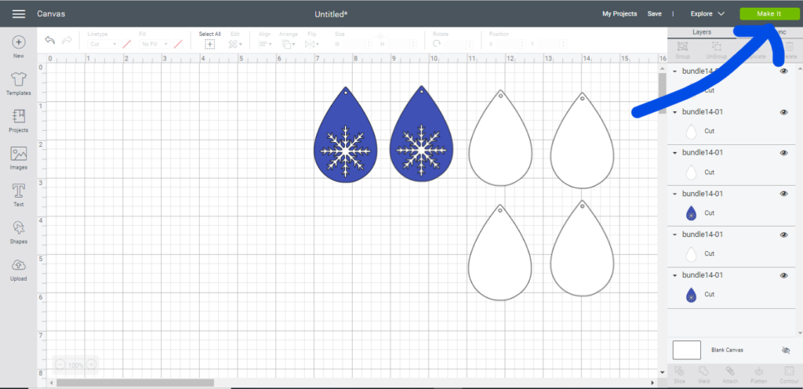Open the Arrange dropdown
This screenshot has height=389, width=803.
click(289, 45)
